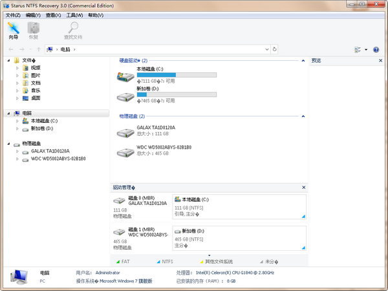Select GALAX TA1D0120A physical disk icon
388x291 pixels.
[x=125, y=132]
